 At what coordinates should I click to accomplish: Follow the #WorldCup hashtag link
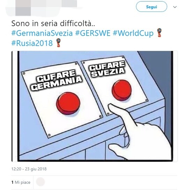click(x=133, y=33)
